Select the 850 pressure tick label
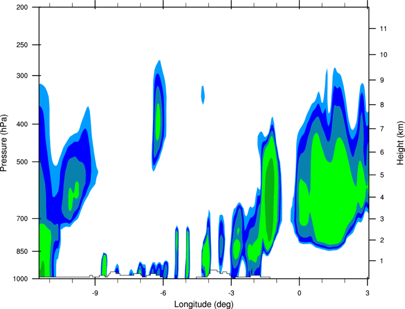The width and height of the screenshot is (405, 309). pos(22,251)
